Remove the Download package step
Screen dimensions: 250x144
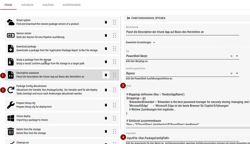coord(106,49)
